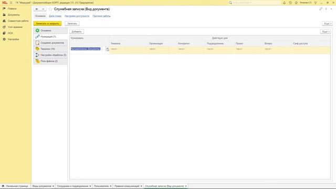
Task: Click the home icon of Начальная страница
Action: (x=3, y=186)
